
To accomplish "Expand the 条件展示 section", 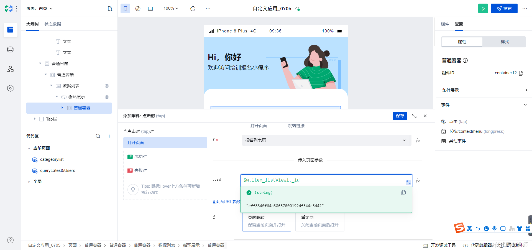I will point(484,90).
